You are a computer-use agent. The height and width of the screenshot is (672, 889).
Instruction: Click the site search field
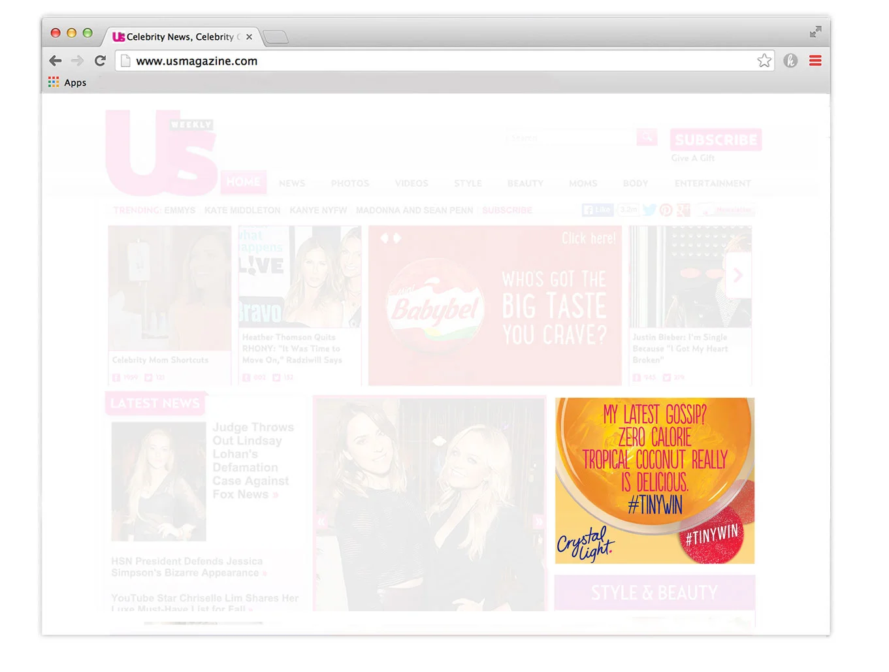point(570,138)
